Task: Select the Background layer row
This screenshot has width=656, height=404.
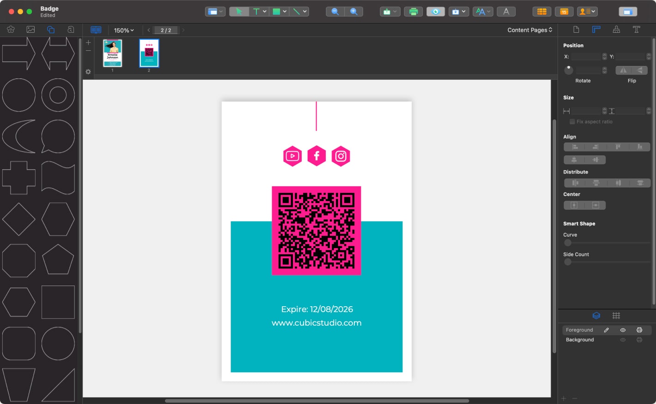Action: 607,340
